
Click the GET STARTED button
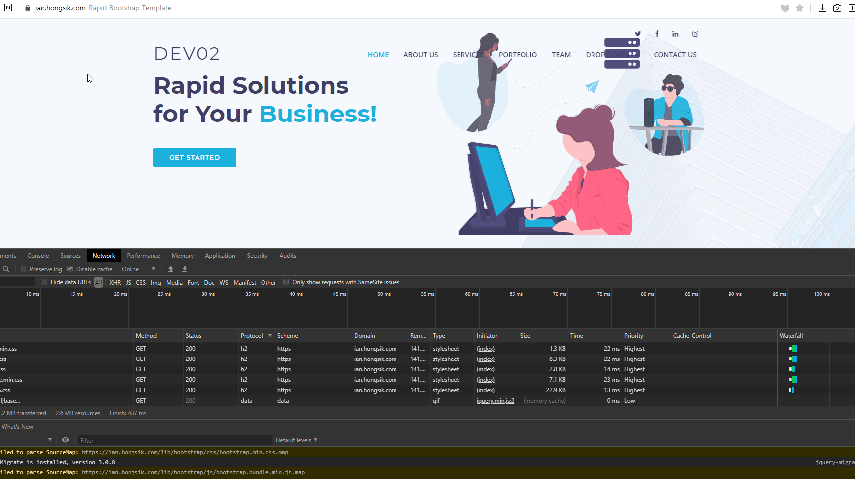point(195,157)
